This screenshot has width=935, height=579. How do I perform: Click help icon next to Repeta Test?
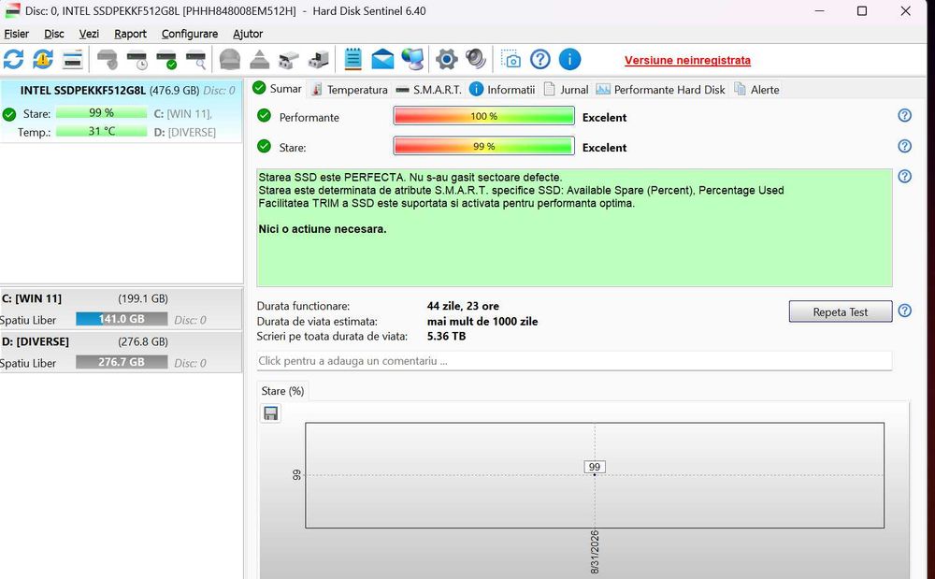coord(904,311)
